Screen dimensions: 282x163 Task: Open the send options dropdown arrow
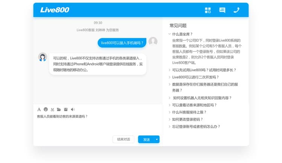click(157, 139)
